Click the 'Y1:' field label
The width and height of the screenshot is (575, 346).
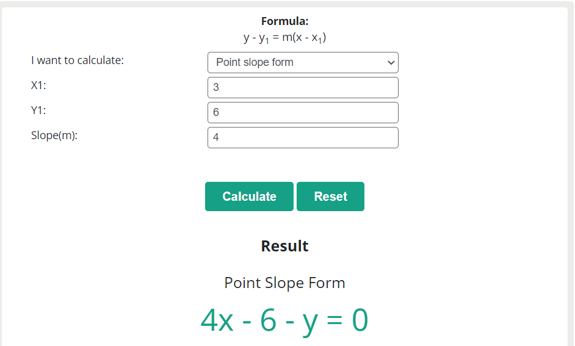[38, 110]
